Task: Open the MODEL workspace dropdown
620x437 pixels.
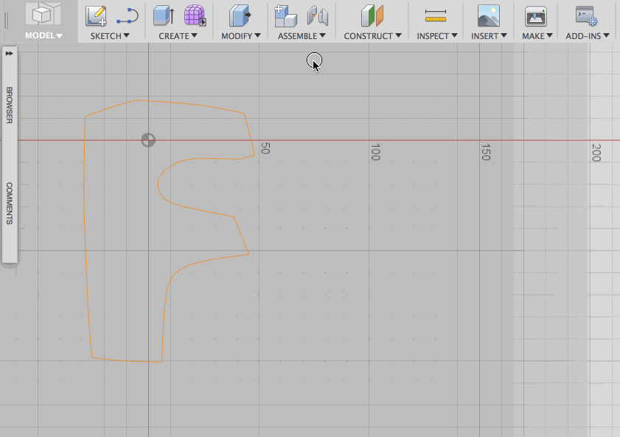Action: point(44,35)
